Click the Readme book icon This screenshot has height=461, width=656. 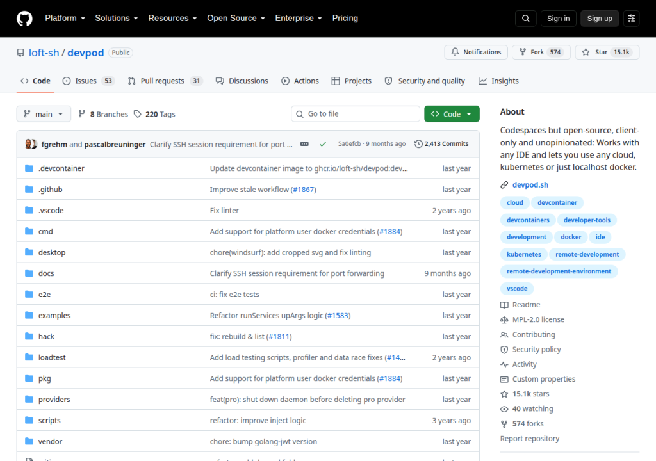pyautogui.click(x=504, y=305)
